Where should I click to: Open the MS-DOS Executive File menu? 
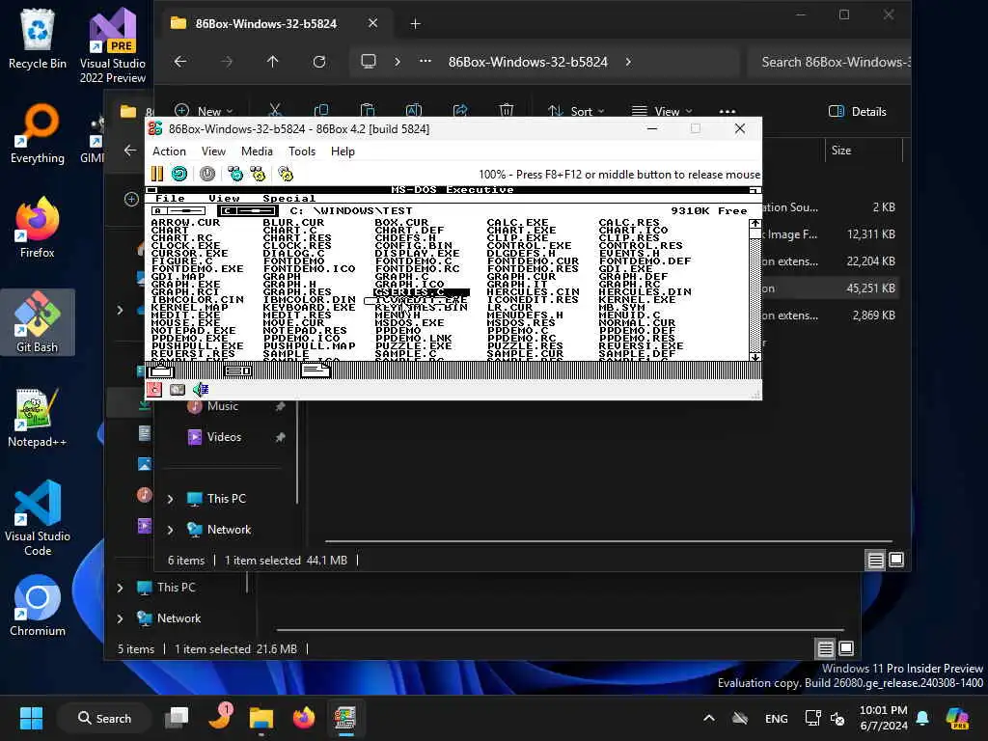(170, 198)
